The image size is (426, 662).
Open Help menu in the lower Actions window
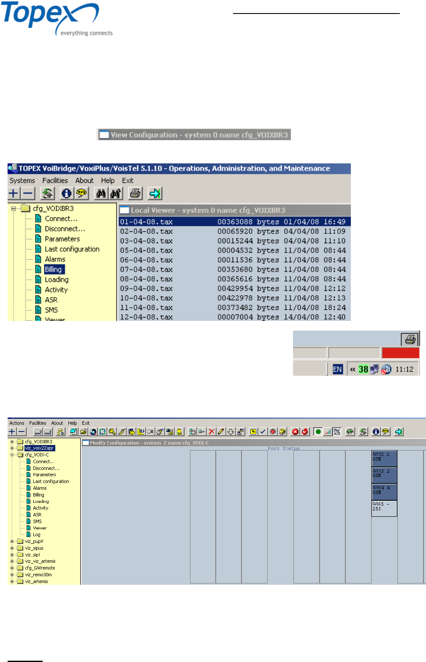coord(73,423)
